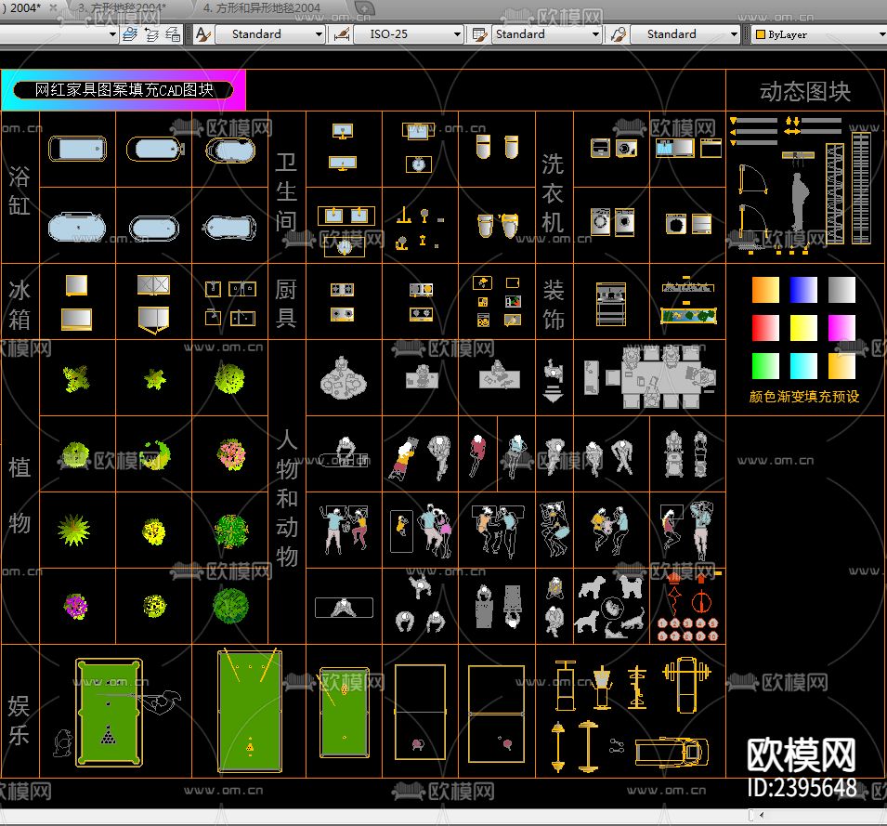Expand the multileader style Standard dropdown
Image resolution: width=887 pixels, height=826 pixels.
pos(734,34)
